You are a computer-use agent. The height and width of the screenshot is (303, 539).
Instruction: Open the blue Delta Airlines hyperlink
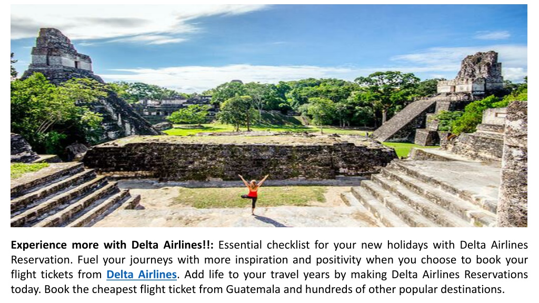point(142,275)
